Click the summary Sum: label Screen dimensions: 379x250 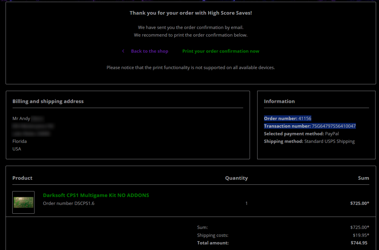coord(202,227)
